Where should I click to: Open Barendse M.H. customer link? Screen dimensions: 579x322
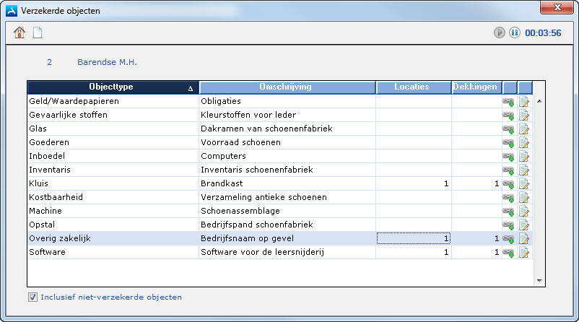pyautogui.click(x=107, y=62)
